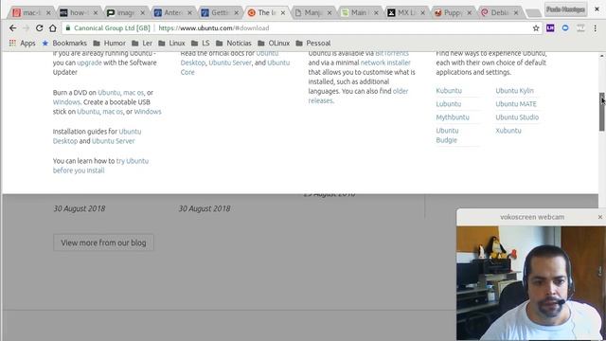Screen dimensions: 606x341
Task: Open the 'Ubuntu Server' installation guide link
Action: 114,141
